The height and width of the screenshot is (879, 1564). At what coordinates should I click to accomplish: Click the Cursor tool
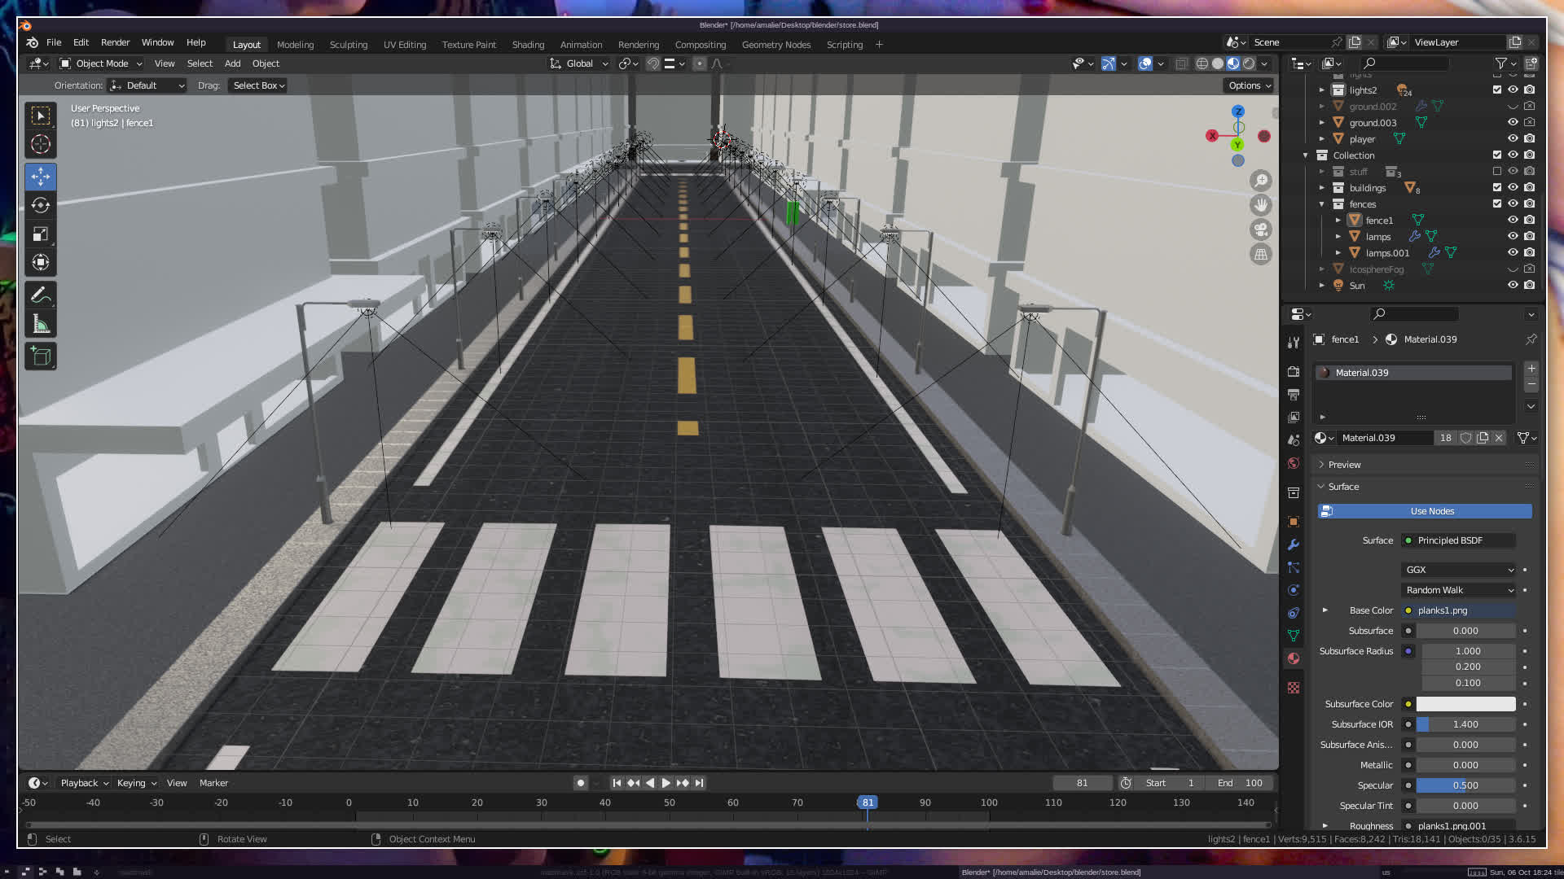coord(41,145)
